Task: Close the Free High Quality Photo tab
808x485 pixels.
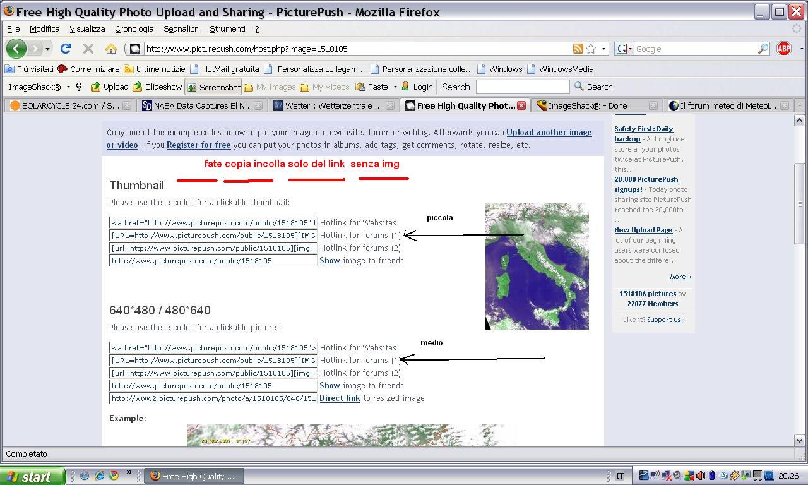Action: (521, 105)
